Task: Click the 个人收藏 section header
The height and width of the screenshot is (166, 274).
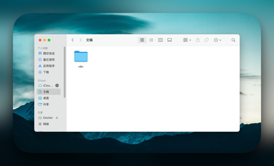Action: pos(43,48)
